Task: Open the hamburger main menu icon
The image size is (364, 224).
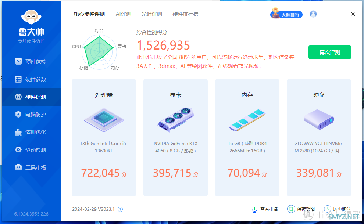Action: [327, 14]
